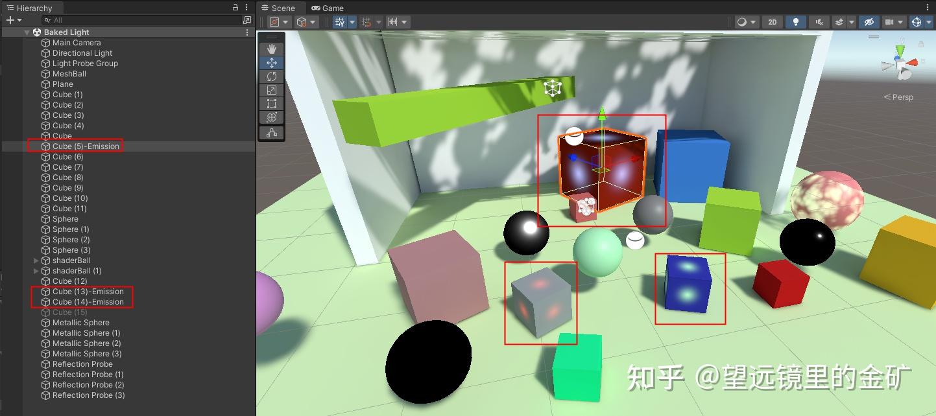Open the Shading Mode draw options

click(754, 21)
